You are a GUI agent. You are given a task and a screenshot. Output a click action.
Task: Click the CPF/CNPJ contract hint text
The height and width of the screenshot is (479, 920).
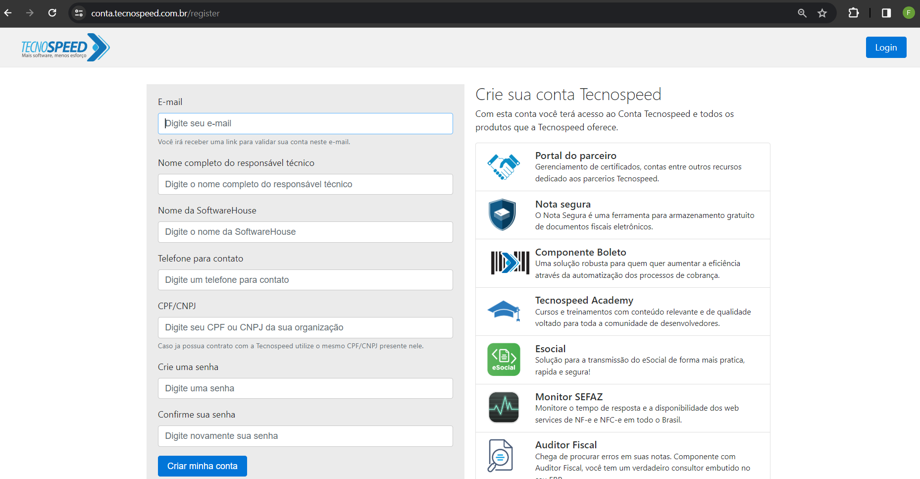291,346
